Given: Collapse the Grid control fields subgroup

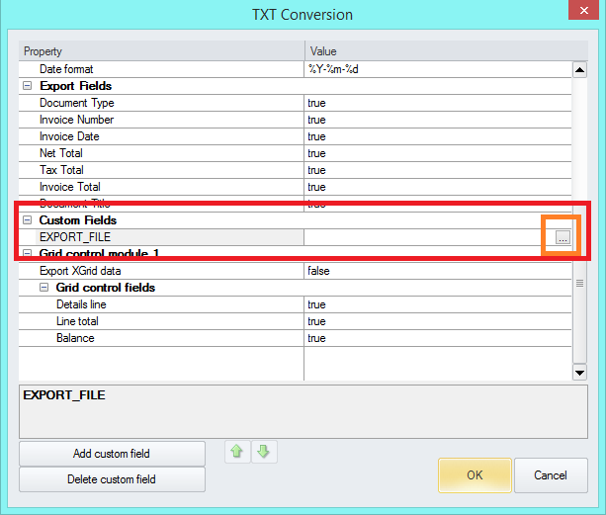Looking at the screenshot, I should (44, 288).
